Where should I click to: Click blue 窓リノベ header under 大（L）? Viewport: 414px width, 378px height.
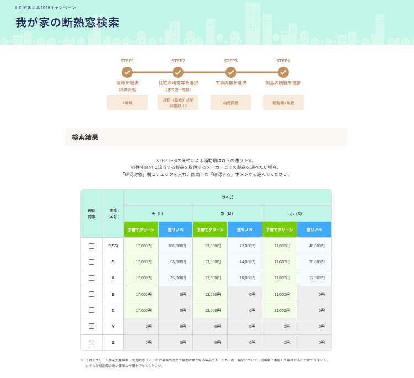coord(175,230)
